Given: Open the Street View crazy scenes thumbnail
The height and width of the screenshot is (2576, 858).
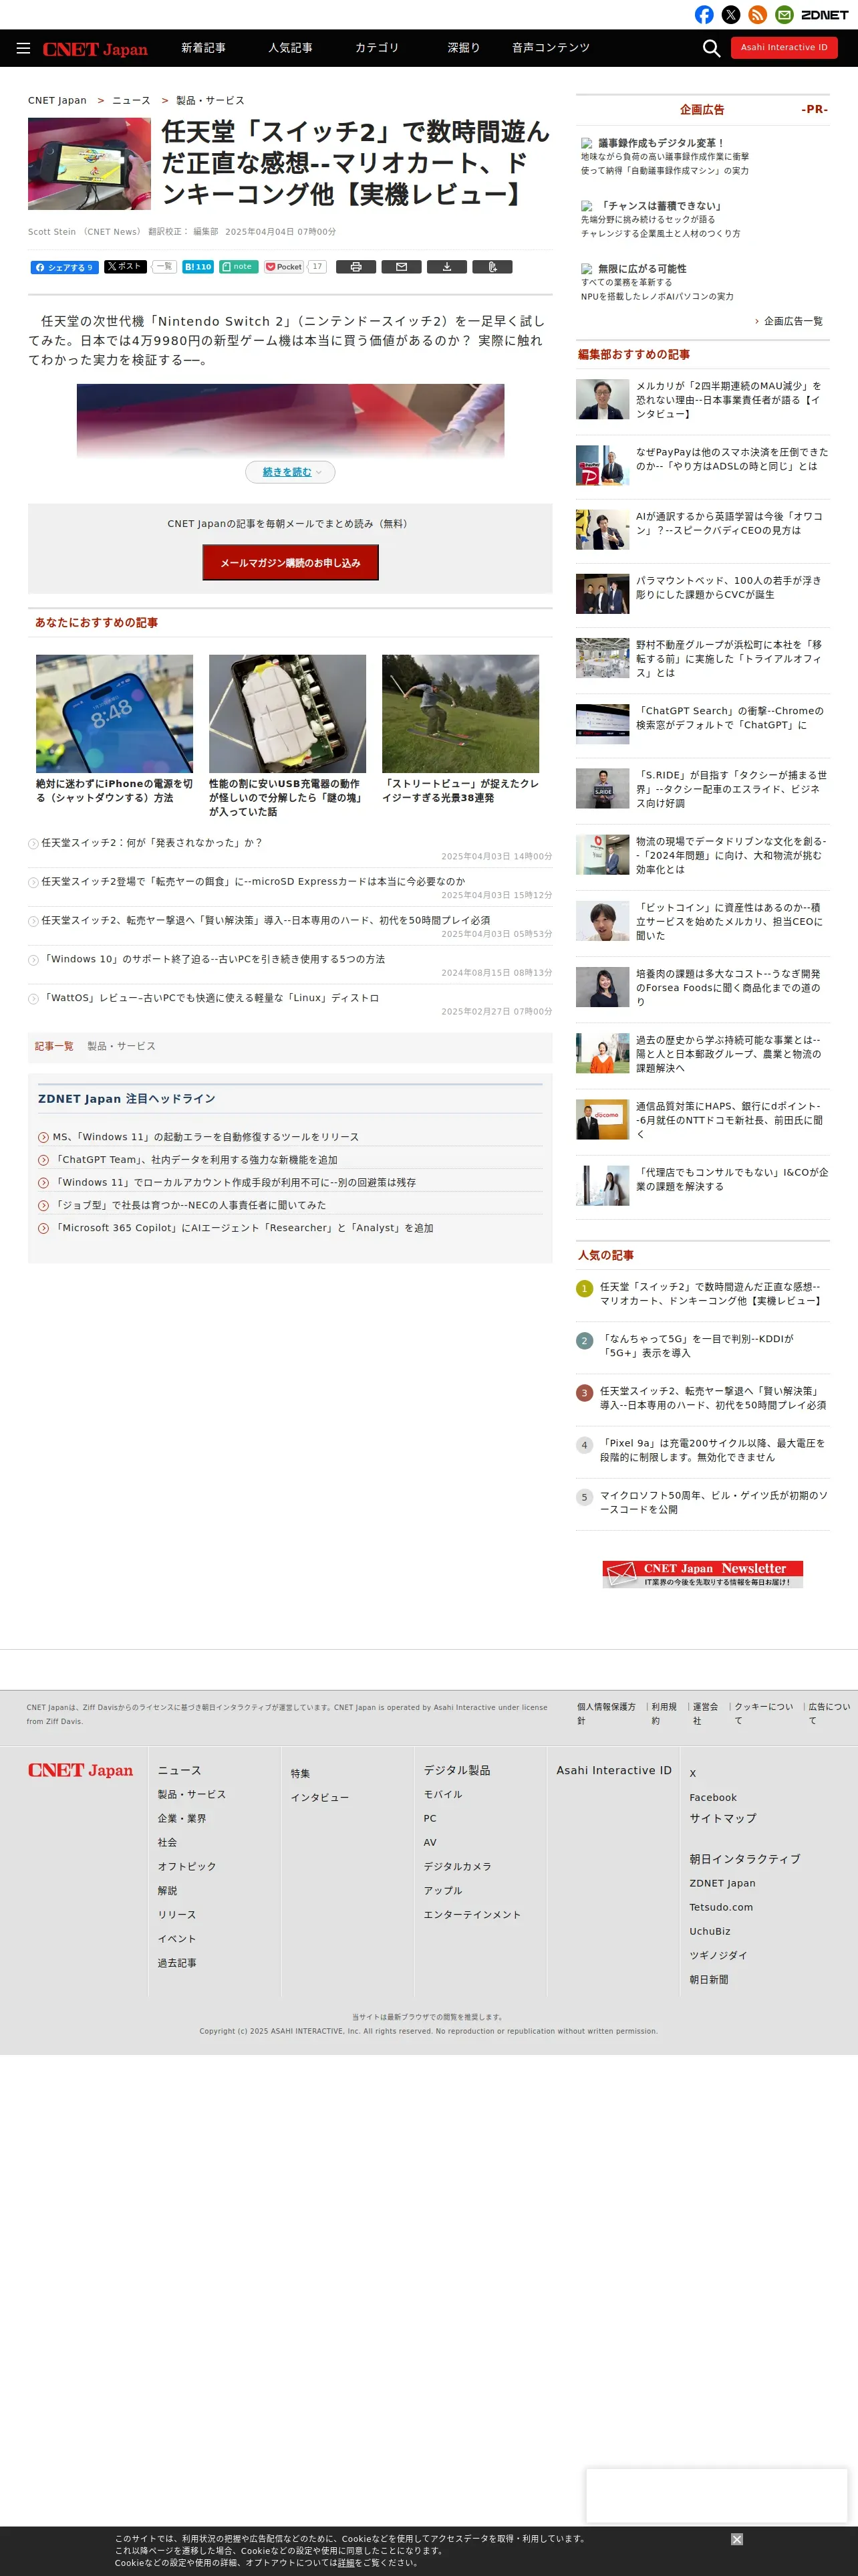Looking at the screenshot, I should [x=460, y=713].
